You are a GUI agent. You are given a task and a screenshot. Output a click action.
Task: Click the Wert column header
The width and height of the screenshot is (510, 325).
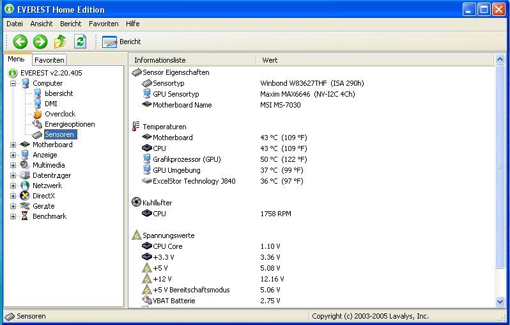coord(375,60)
